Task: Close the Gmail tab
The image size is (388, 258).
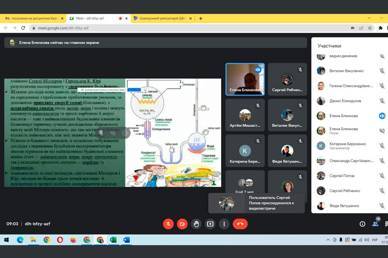Action: [62, 18]
